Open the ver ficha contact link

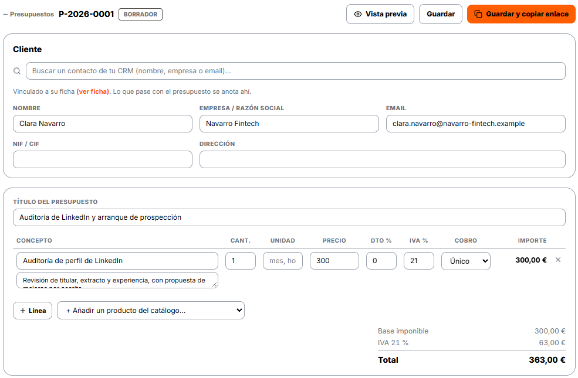93,91
